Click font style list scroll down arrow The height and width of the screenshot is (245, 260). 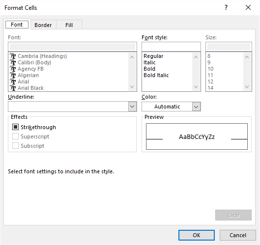(x=196, y=87)
